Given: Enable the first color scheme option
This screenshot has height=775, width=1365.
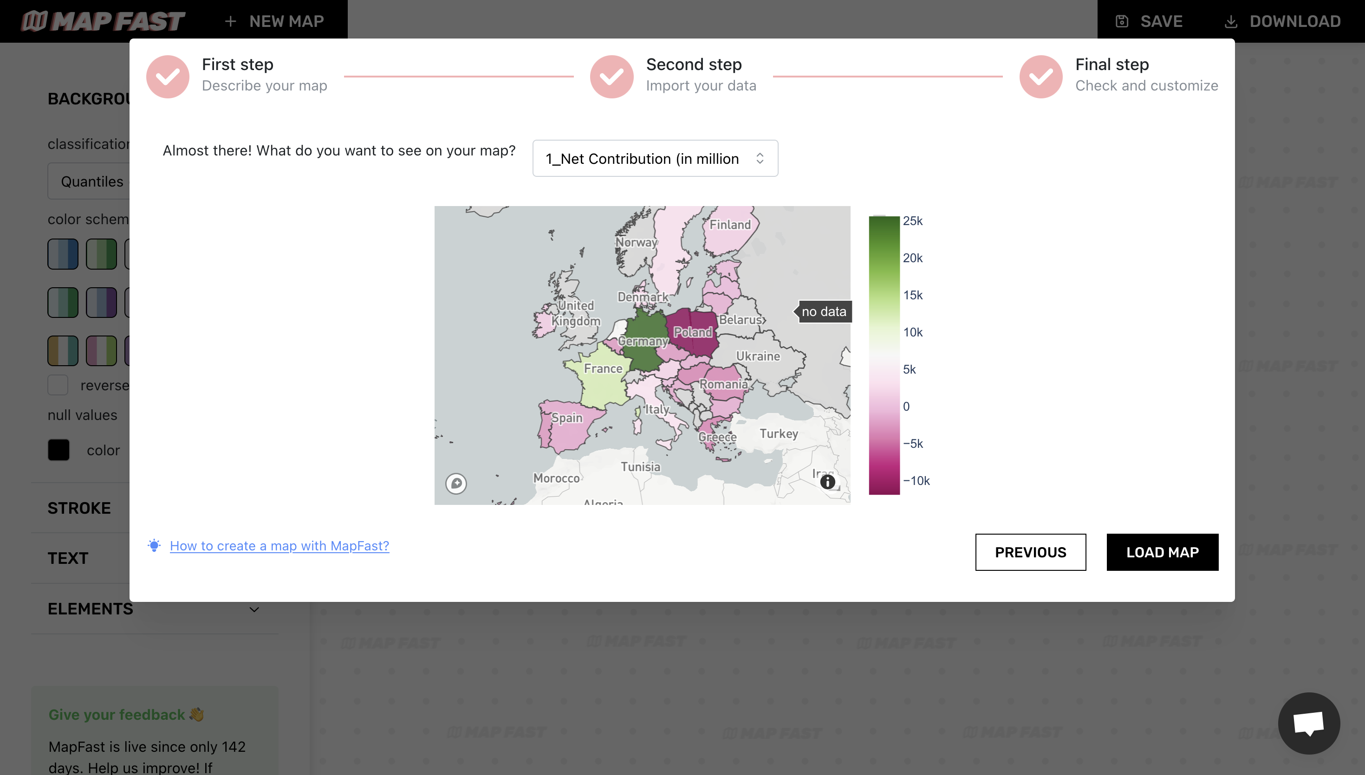Looking at the screenshot, I should pos(63,254).
